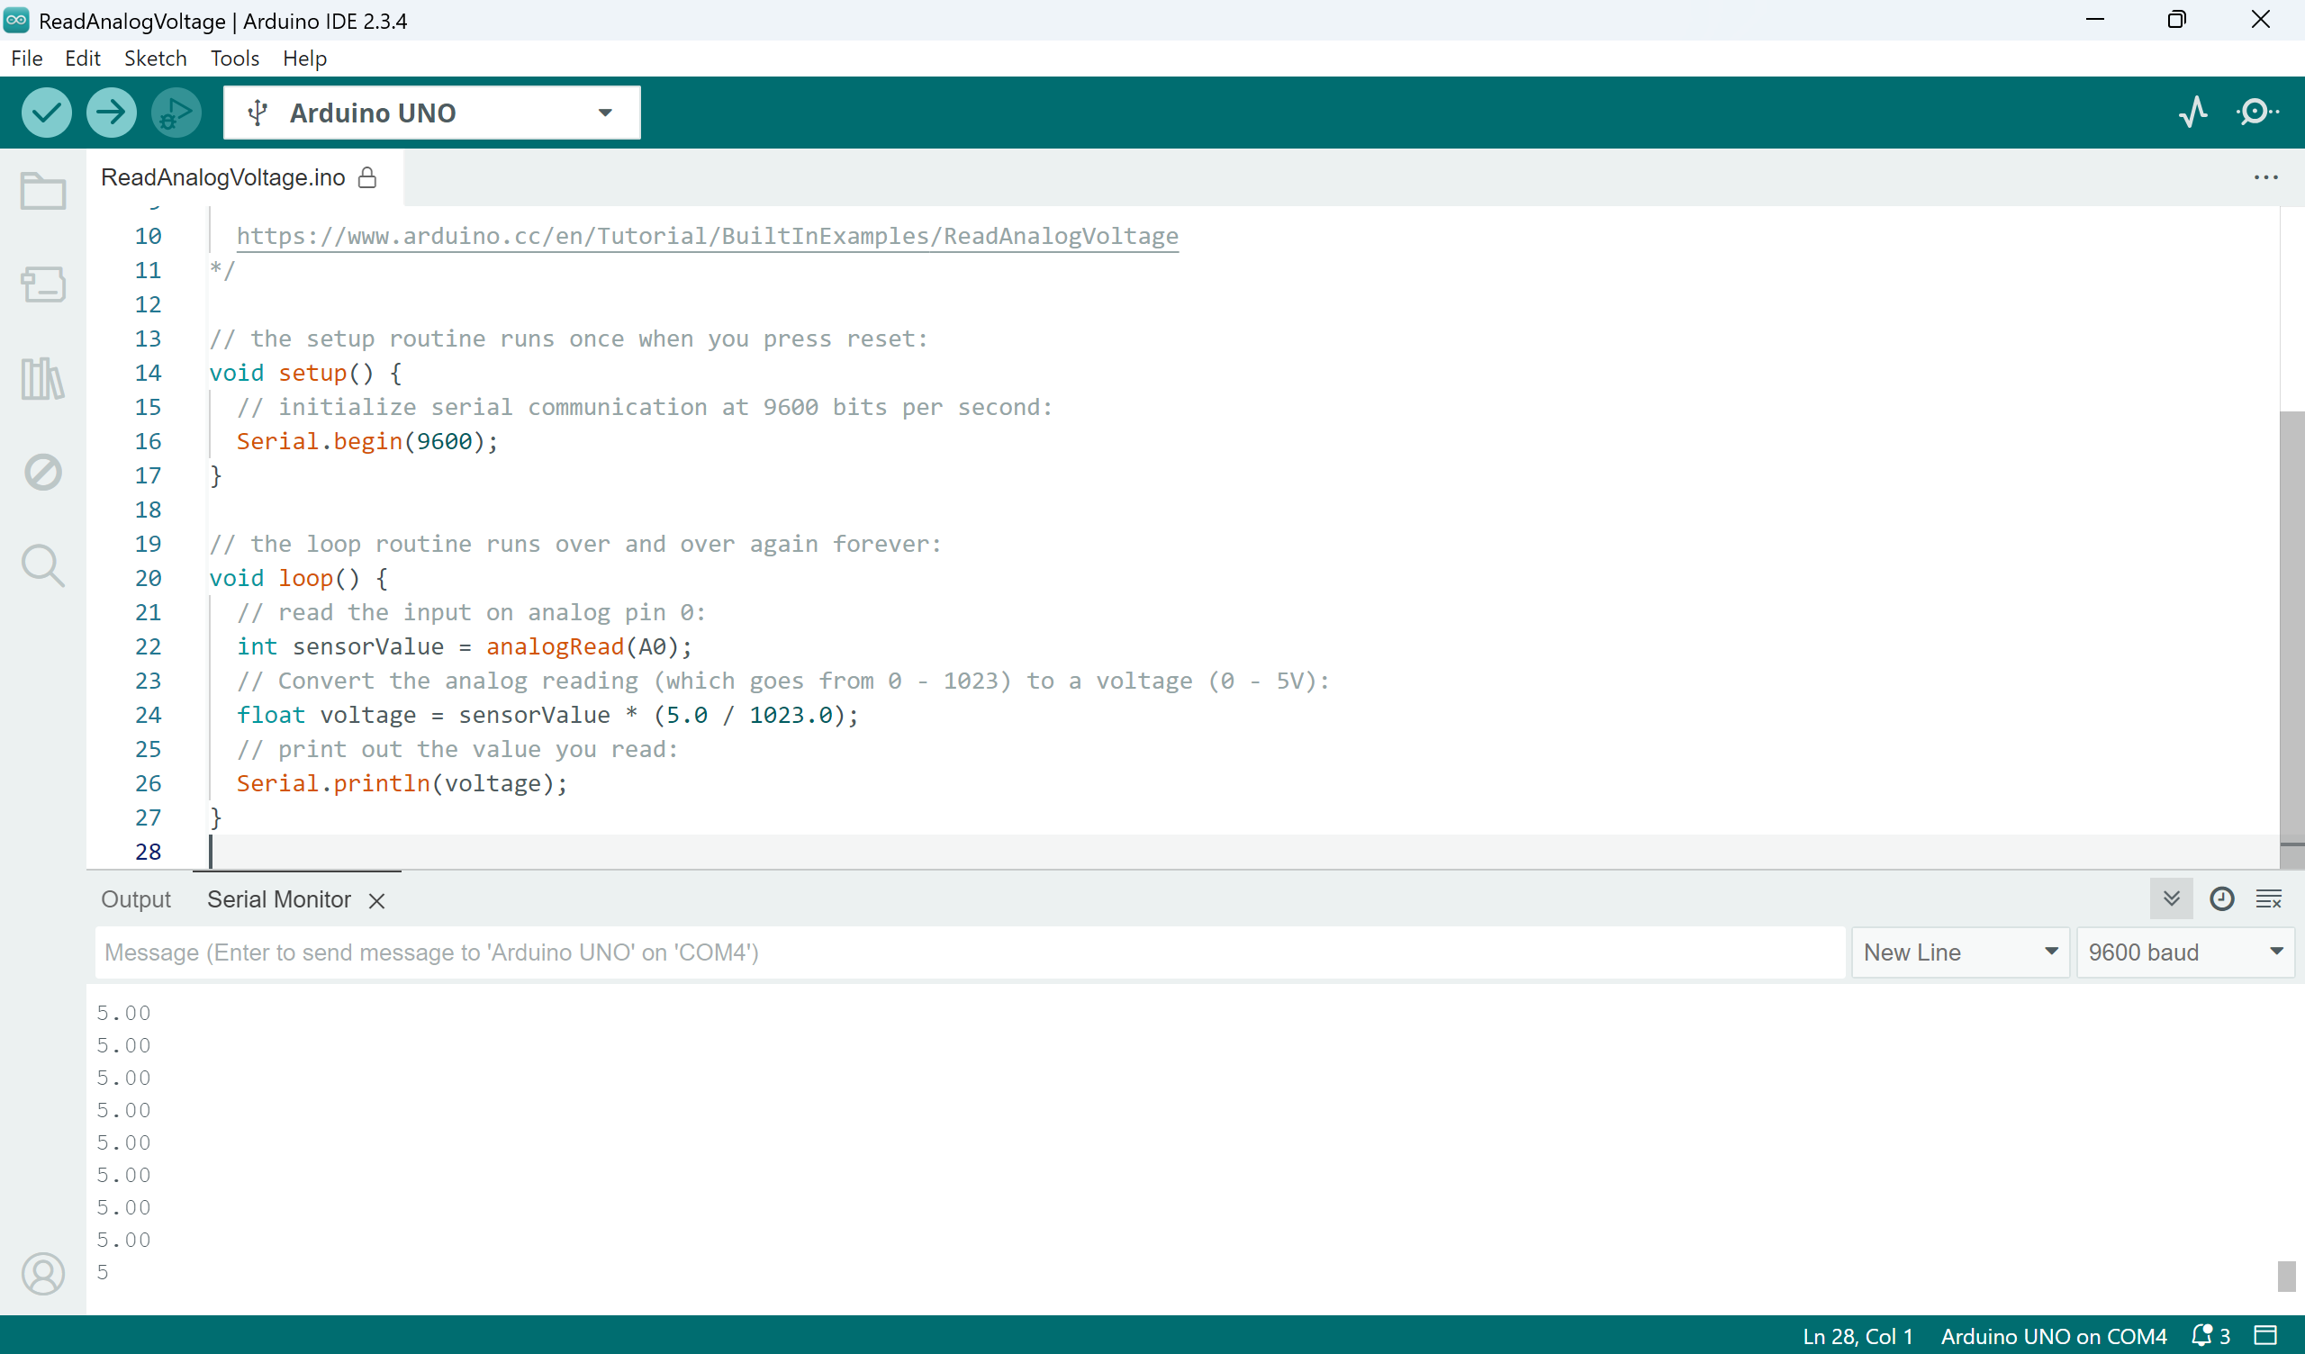Toggle timestamp display in Serial Monitor
Image resolution: width=2305 pixels, height=1354 pixels.
(x=2221, y=898)
